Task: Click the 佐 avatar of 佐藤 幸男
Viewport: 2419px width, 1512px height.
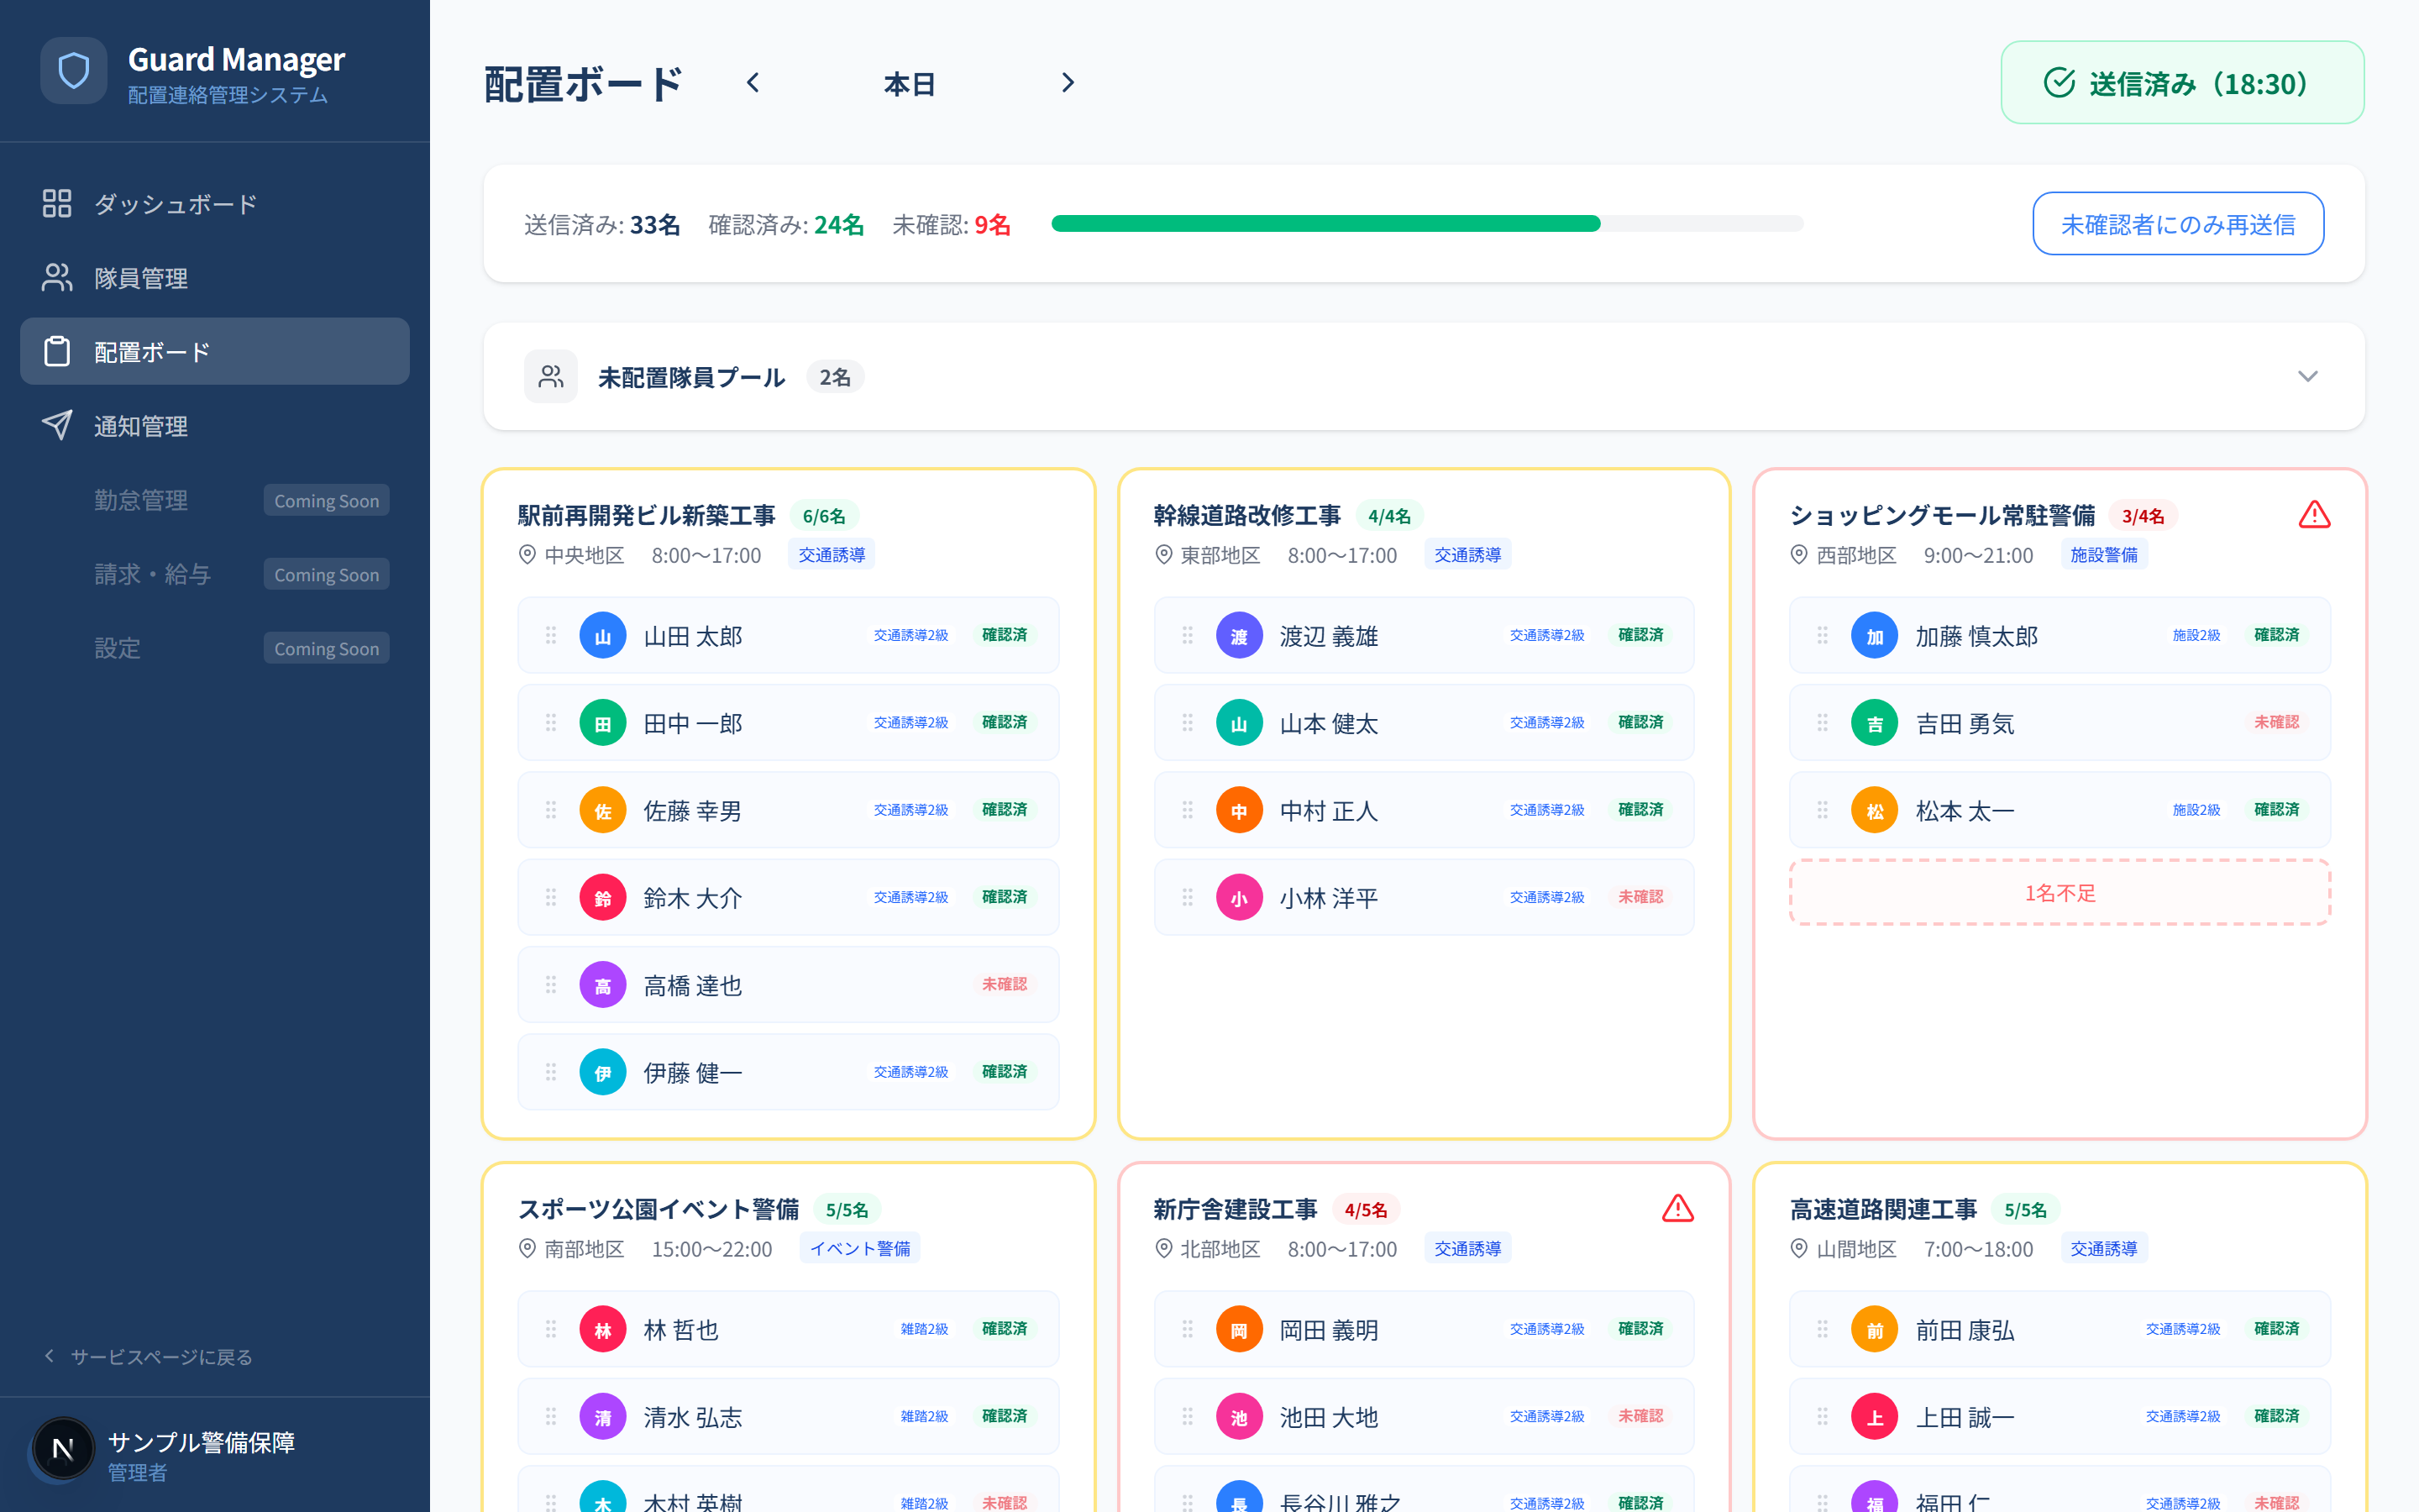Action: coord(603,810)
